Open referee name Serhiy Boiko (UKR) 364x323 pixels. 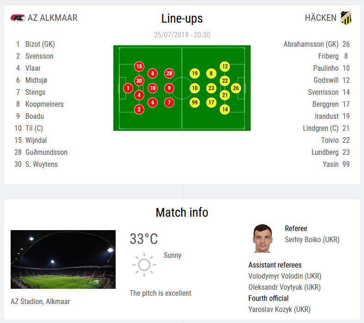[312, 239]
